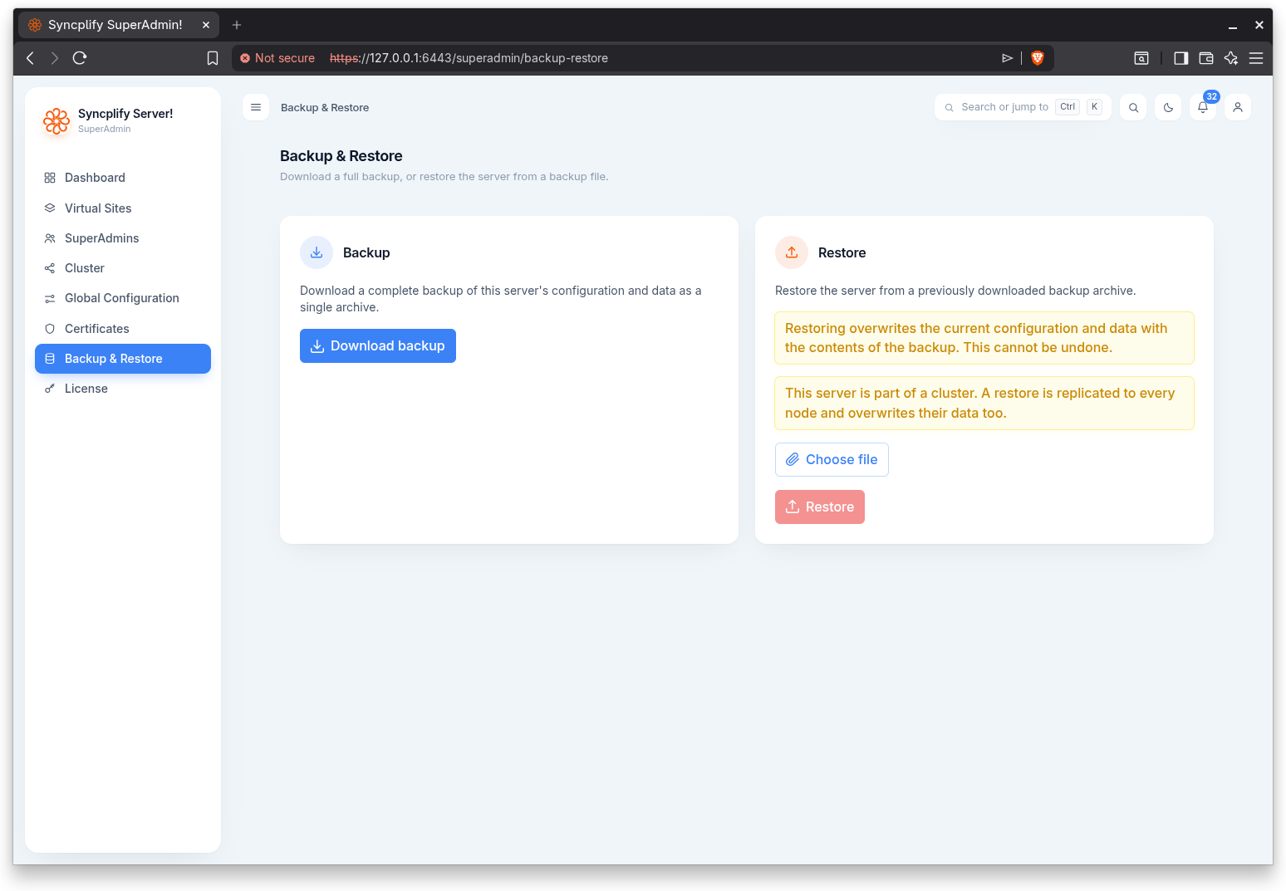Open the Brave wallet icon

coord(1206,58)
